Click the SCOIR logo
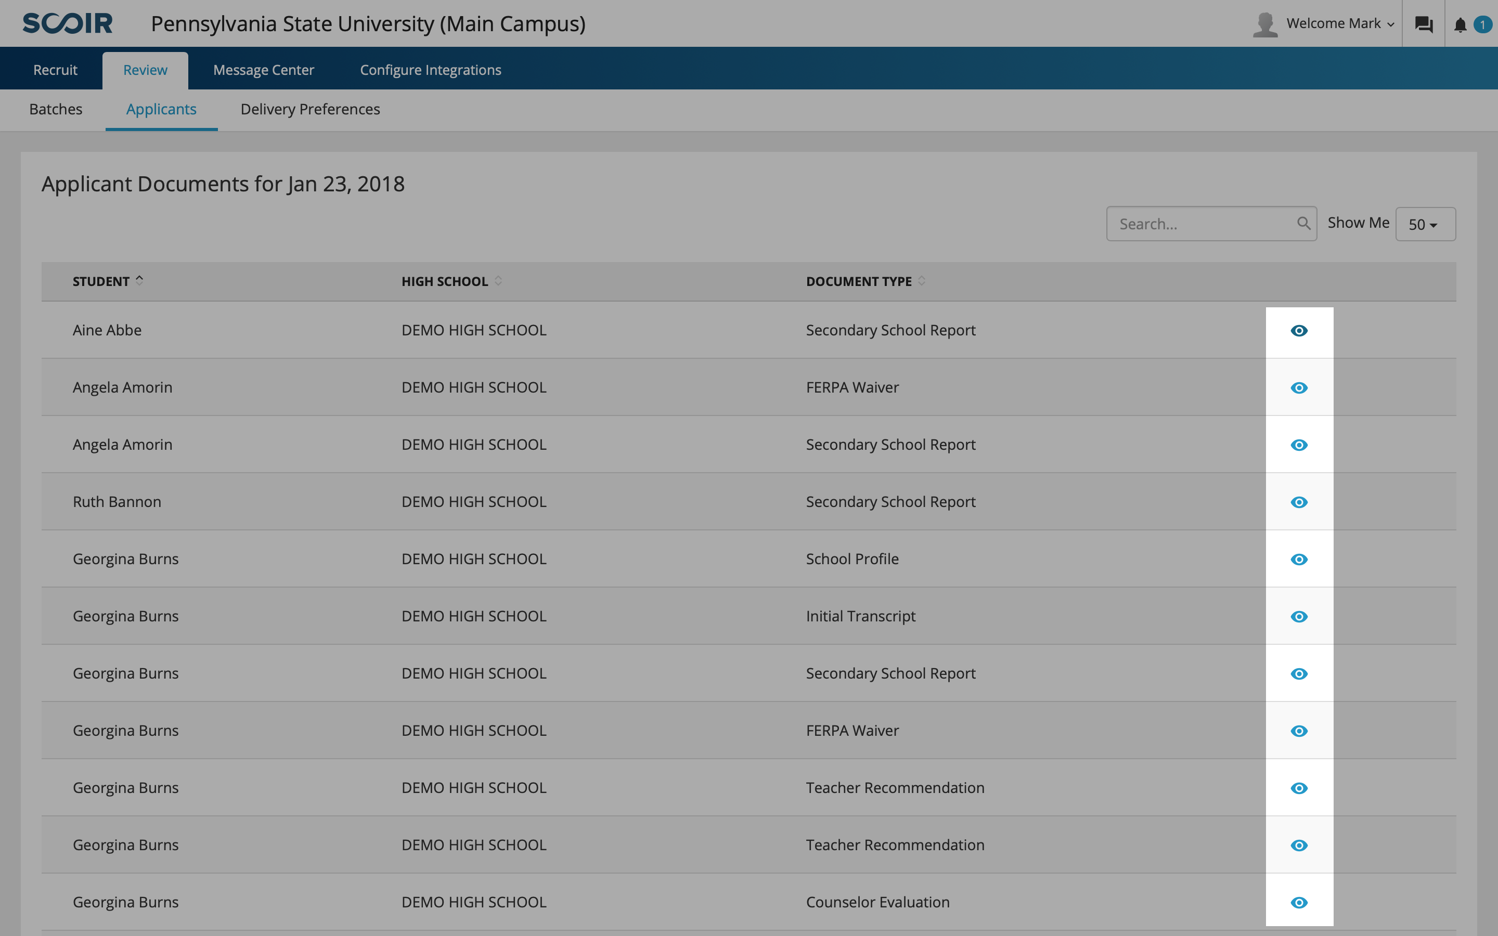 [x=68, y=23]
